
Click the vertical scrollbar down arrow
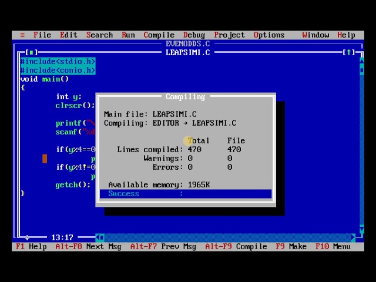pos(362,229)
